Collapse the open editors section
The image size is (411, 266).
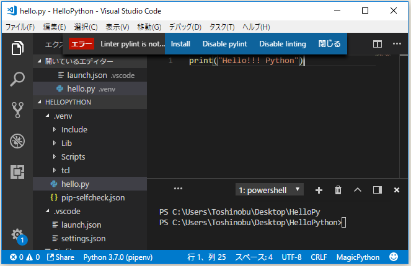pyautogui.click(x=39, y=61)
